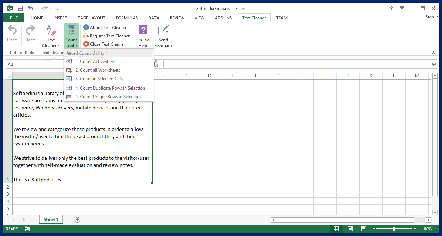442x236 pixels.
Task: Switch to the PAGE LAYOUT tab
Action: coord(91,18)
